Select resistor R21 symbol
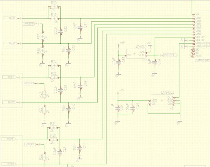Screen dimensions: 210x167 pos(44,95)
